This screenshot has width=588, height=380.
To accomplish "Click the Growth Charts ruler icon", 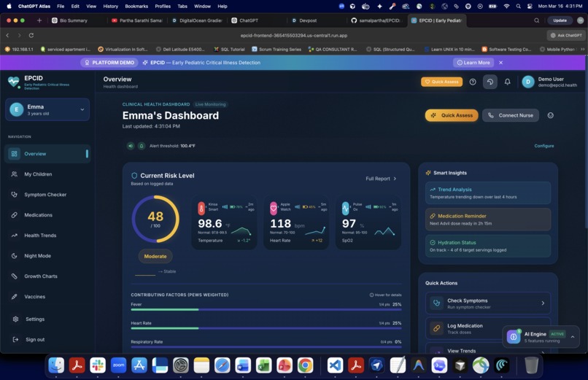I will coord(15,276).
